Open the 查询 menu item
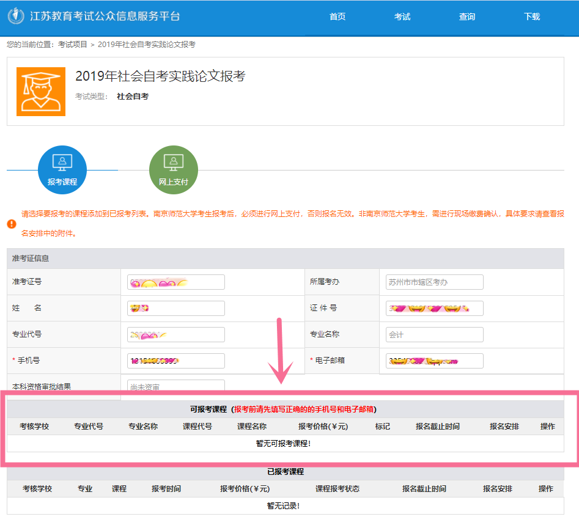 tap(467, 17)
